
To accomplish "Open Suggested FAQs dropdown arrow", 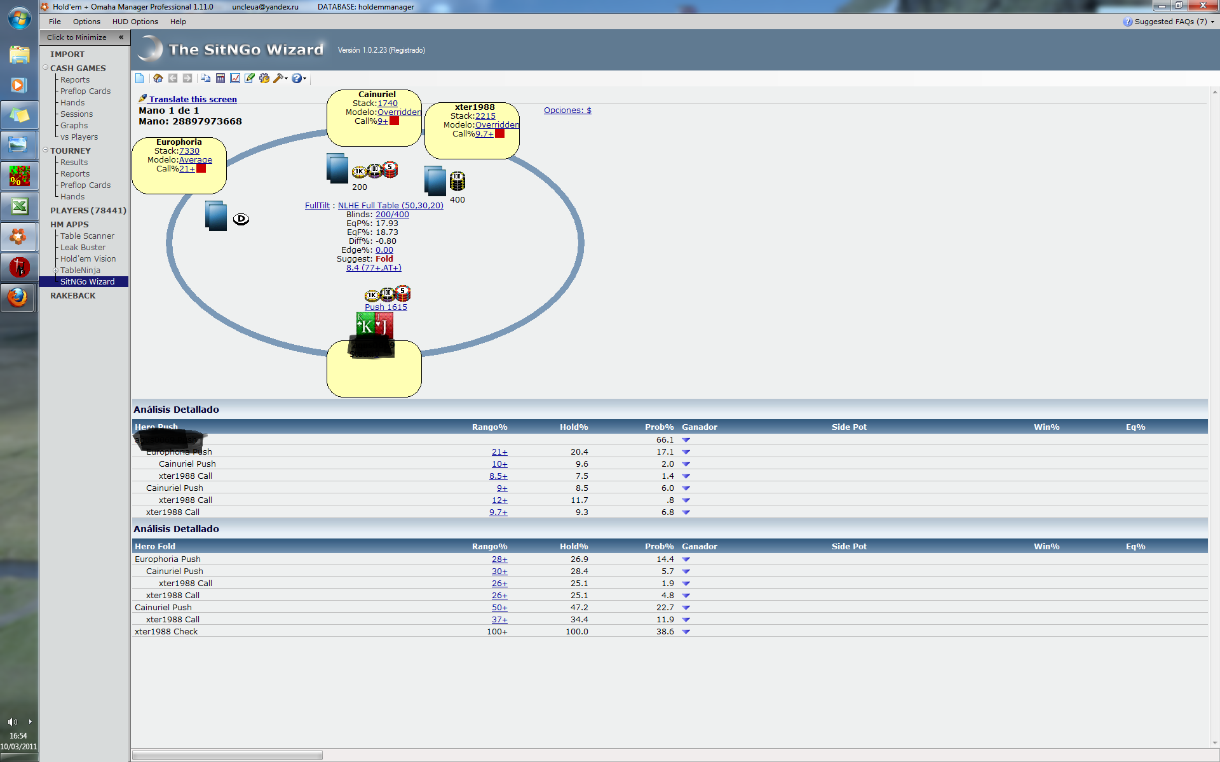I will 1212,22.
